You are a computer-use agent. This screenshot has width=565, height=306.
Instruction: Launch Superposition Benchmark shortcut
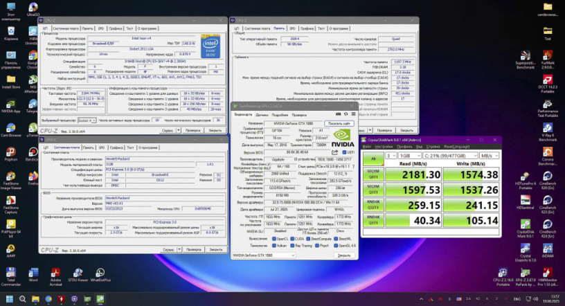point(526,60)
